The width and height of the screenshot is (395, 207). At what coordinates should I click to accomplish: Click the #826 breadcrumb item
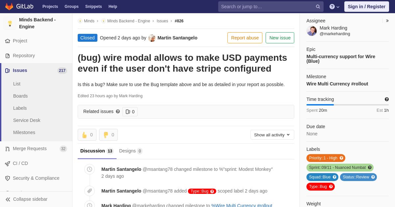click(x=179, y=21)
